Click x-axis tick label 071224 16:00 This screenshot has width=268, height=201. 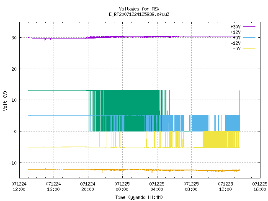(53, 186)
